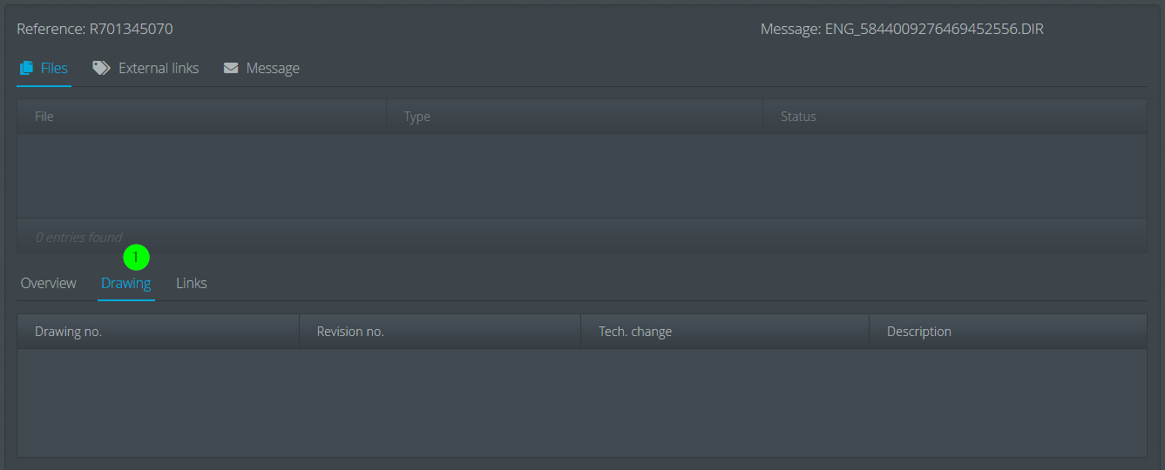Sort by the Type column header

click(x=574, y=117)
